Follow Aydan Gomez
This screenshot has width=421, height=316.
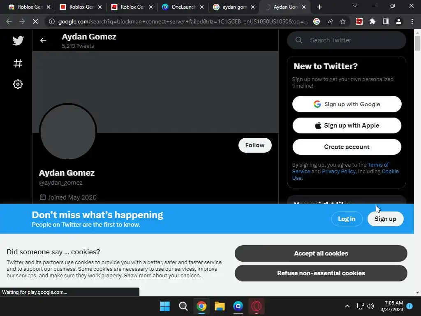pos(255,145)
